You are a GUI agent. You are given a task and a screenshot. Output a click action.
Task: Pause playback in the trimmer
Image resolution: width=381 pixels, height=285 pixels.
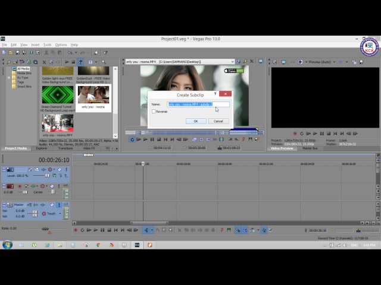click(152, 140)
